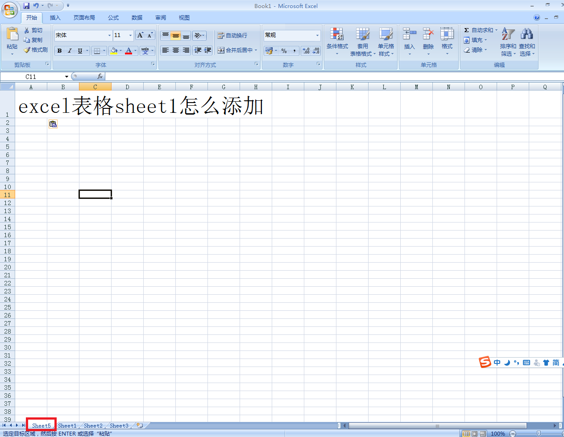Screen dimensions: 564x437
Task: Click the 合并后居中 merge cells icon
Action: coord(220,50)
